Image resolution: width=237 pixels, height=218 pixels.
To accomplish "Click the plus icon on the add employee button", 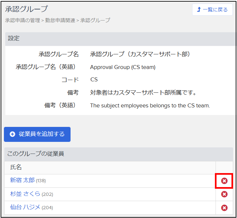I will click(12, 134).
